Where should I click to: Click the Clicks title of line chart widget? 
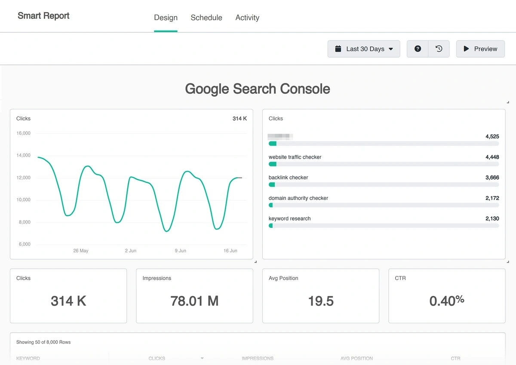pos(24,119)
